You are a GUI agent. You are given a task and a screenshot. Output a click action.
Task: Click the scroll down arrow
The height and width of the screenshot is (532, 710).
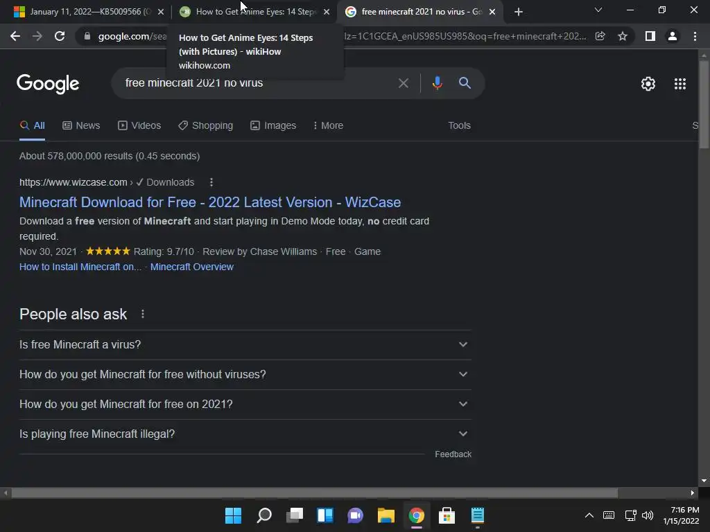[x=704, y=481]
